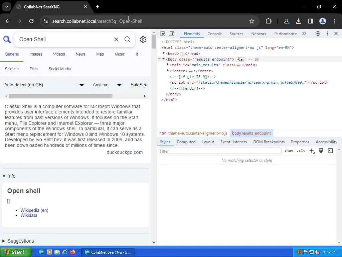Screen dimensions: 342x257
Task: Show computed styles sidebar
Action: [x=330, y=151]
